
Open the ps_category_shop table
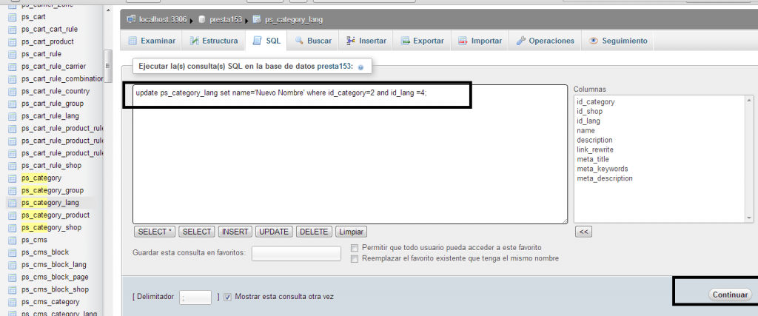pyautogui.click(x=51, y=228)
